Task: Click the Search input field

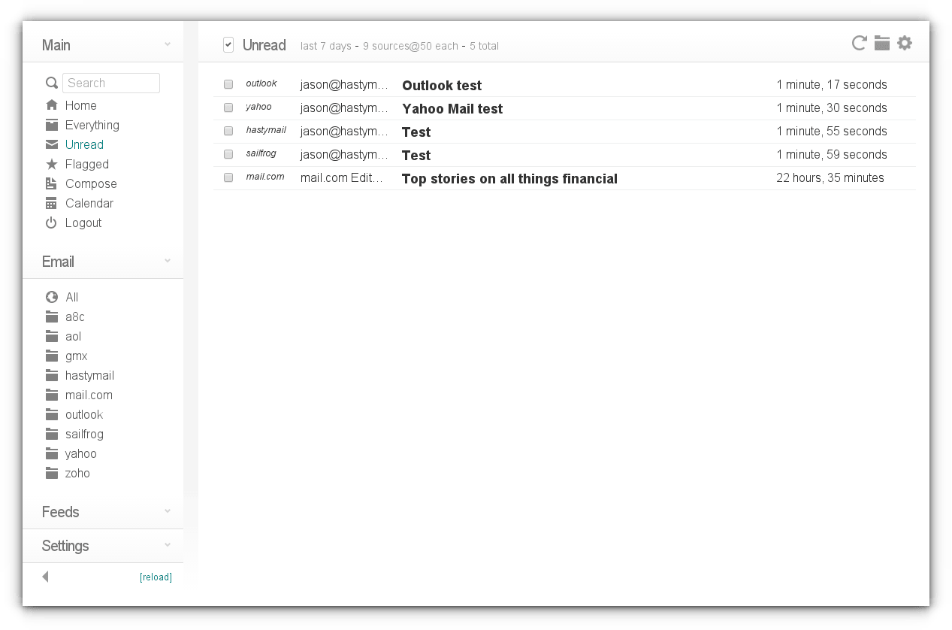Action: (x=111, y=83)
